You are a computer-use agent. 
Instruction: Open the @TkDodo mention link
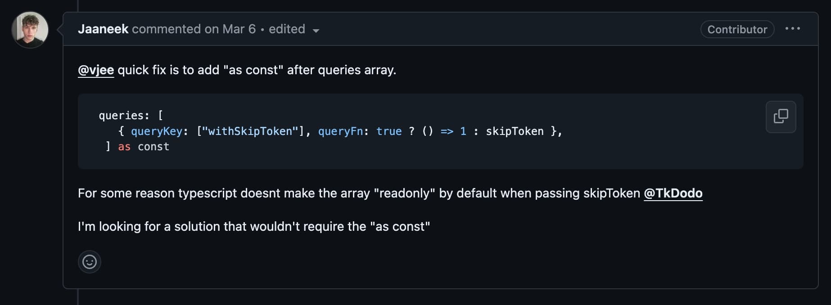click(x=673, y=193)
